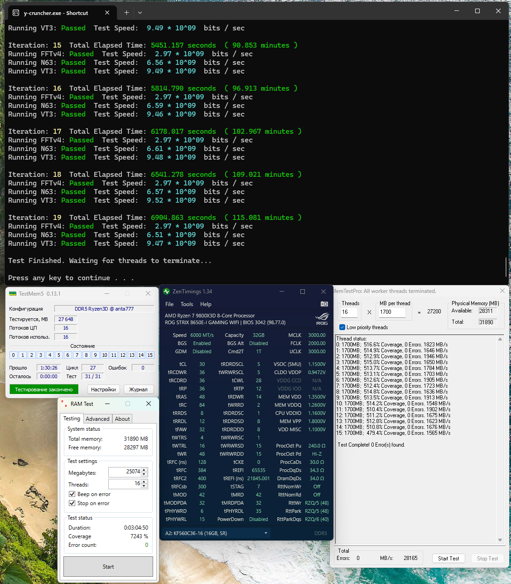Click the RAM Test red app icon
Image resolution: width=511 pixels, height=584 pixels.
point(65,404)
